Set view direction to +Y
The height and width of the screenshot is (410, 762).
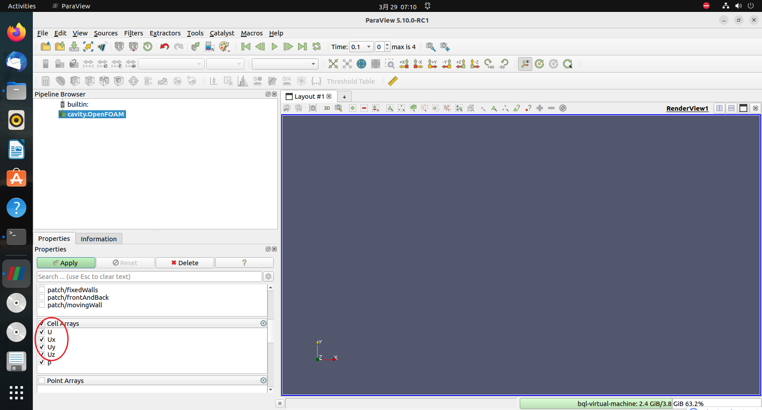[x=432, y=64]
